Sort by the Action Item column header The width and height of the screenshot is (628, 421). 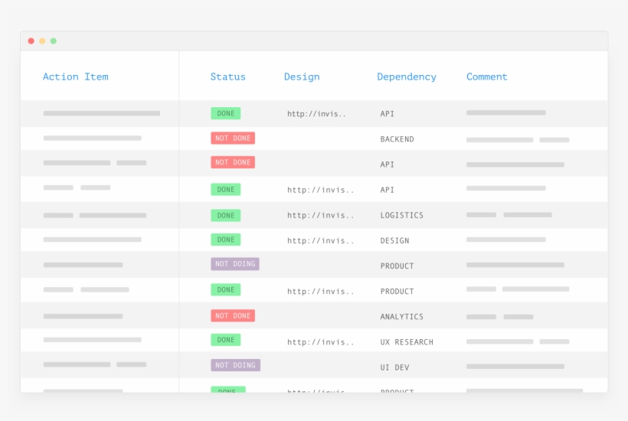coord(75,77)
